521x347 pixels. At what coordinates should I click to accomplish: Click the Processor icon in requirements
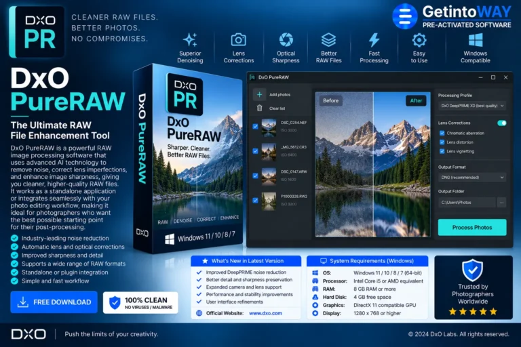tap(315, 281)
